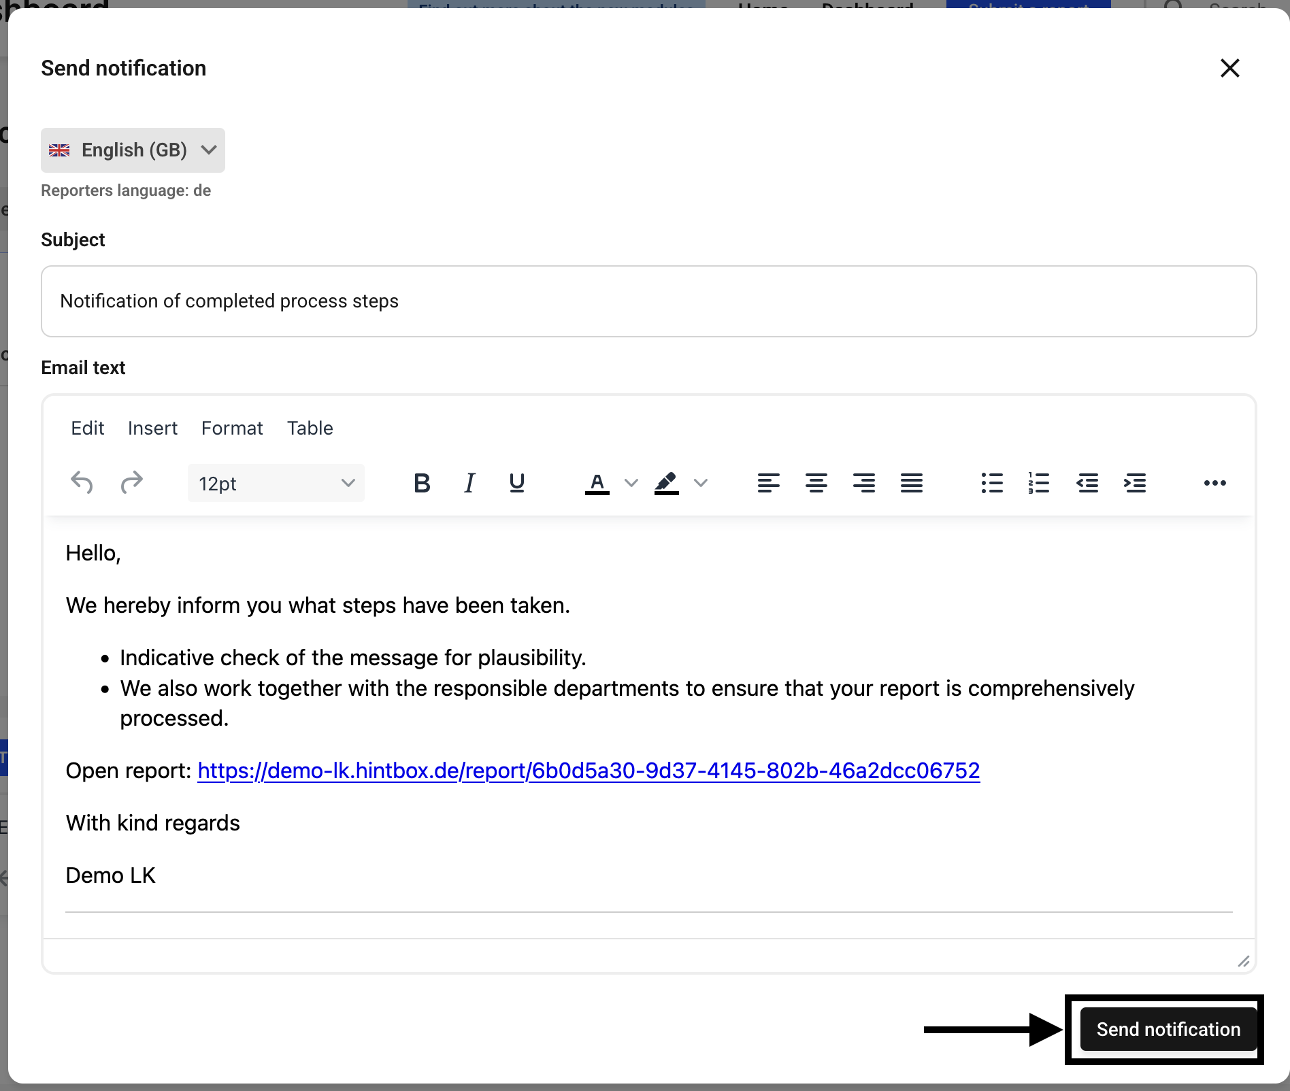This screenshot has width=1290, height=1091.
Task: Open the 12pt font size dropdown
Action: coord(276,483)
